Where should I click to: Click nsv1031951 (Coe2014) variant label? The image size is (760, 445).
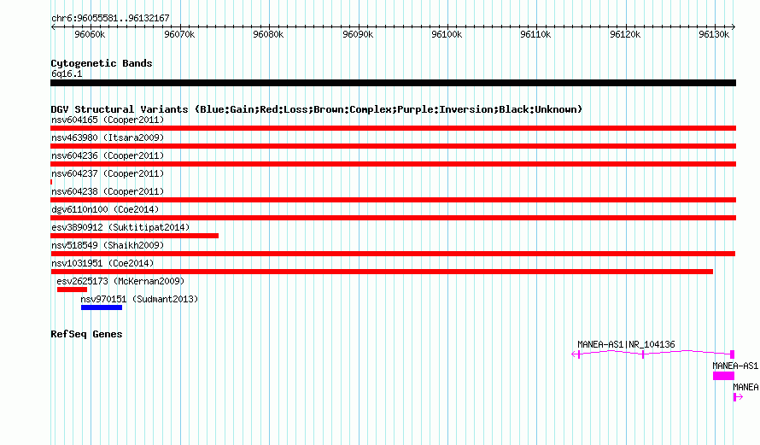102,263
